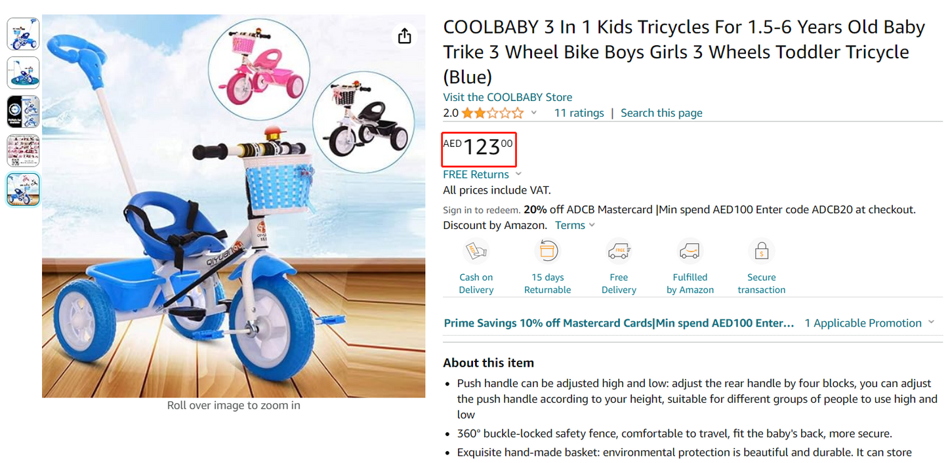Expand the FREE Returns details chevron
The height and width of the screenshot is (463, 948).
(x=518, y=174)
